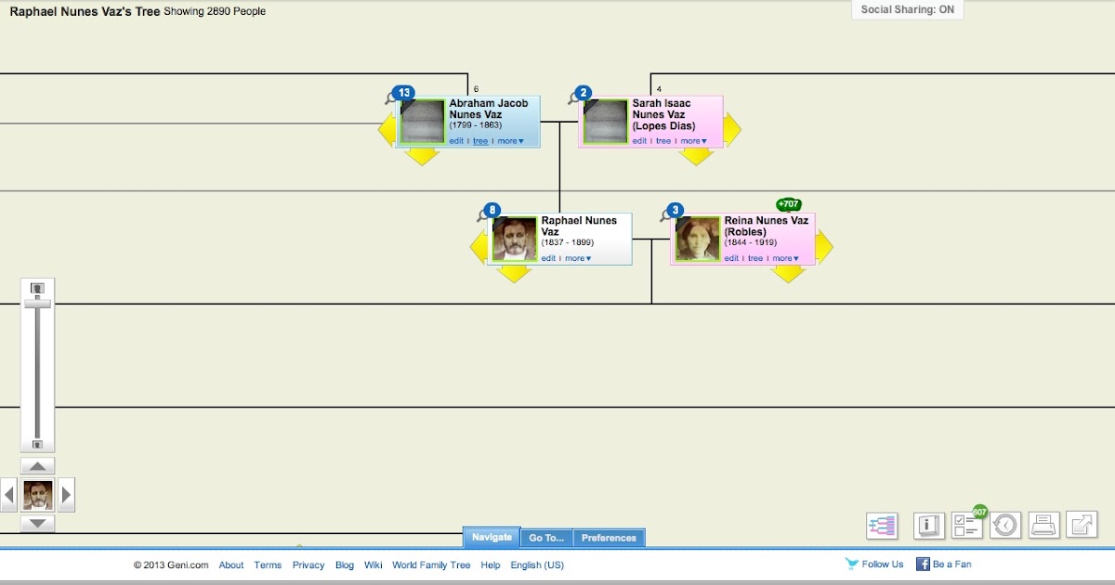The image size is (1115, 585).
Task: Open the task list icon showing 607 badge
Action: coord(965,525)
